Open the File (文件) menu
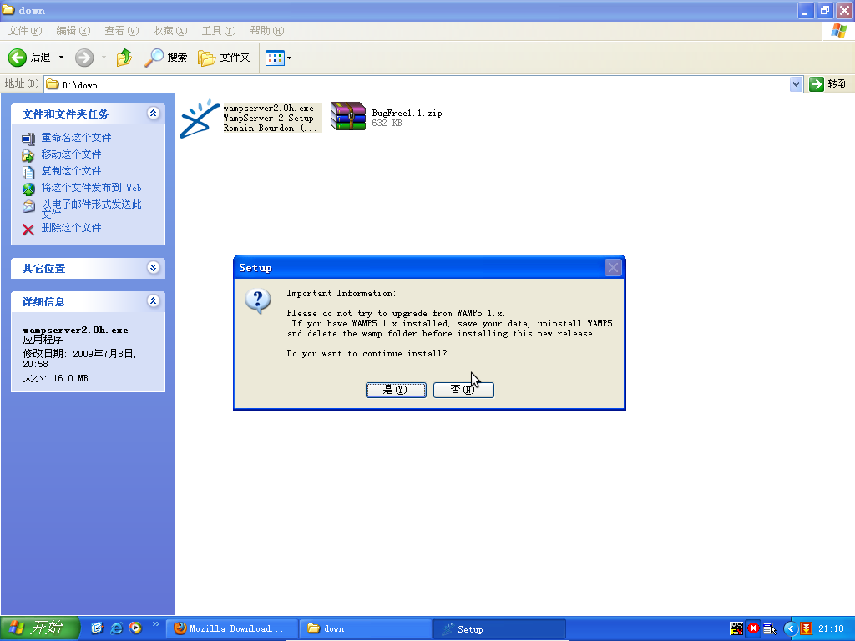The image size is (855, 641). [24, 31]
